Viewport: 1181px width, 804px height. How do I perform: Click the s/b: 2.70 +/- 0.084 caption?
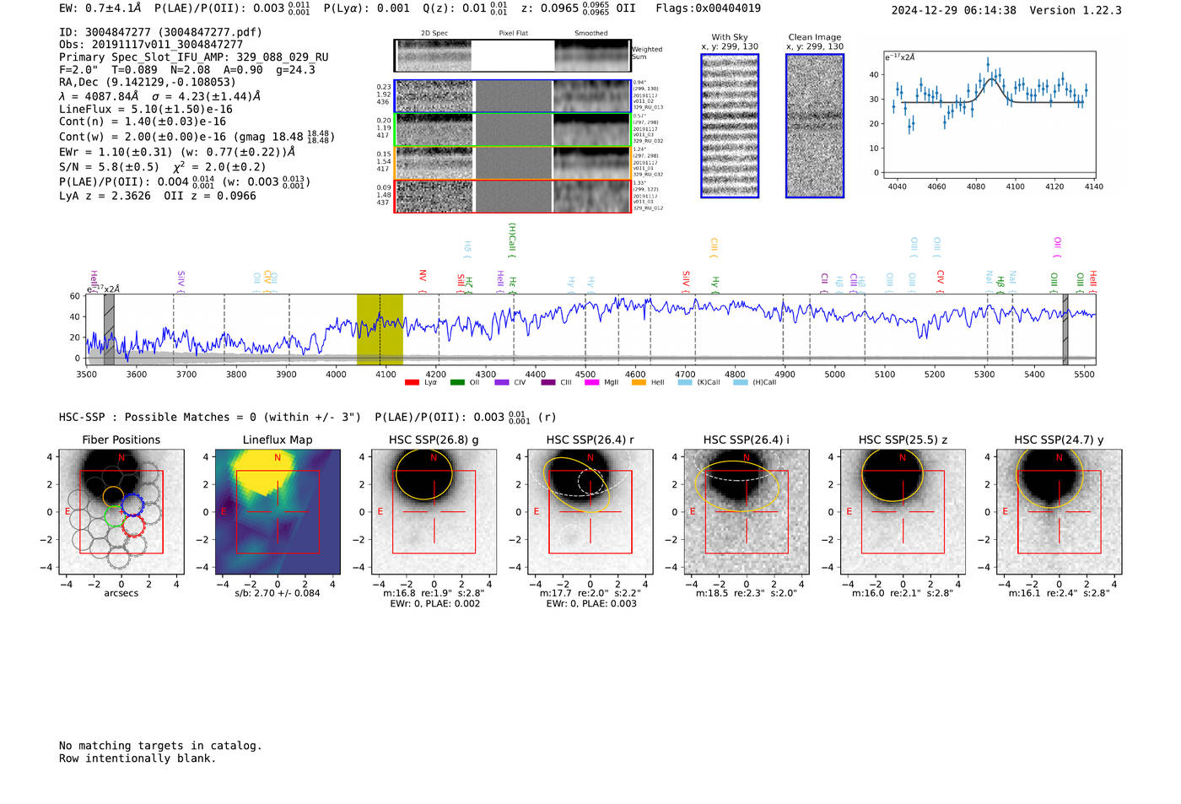point(278,593)
